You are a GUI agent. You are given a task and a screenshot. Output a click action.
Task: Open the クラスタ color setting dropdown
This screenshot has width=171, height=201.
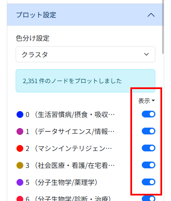coord(85,54)
